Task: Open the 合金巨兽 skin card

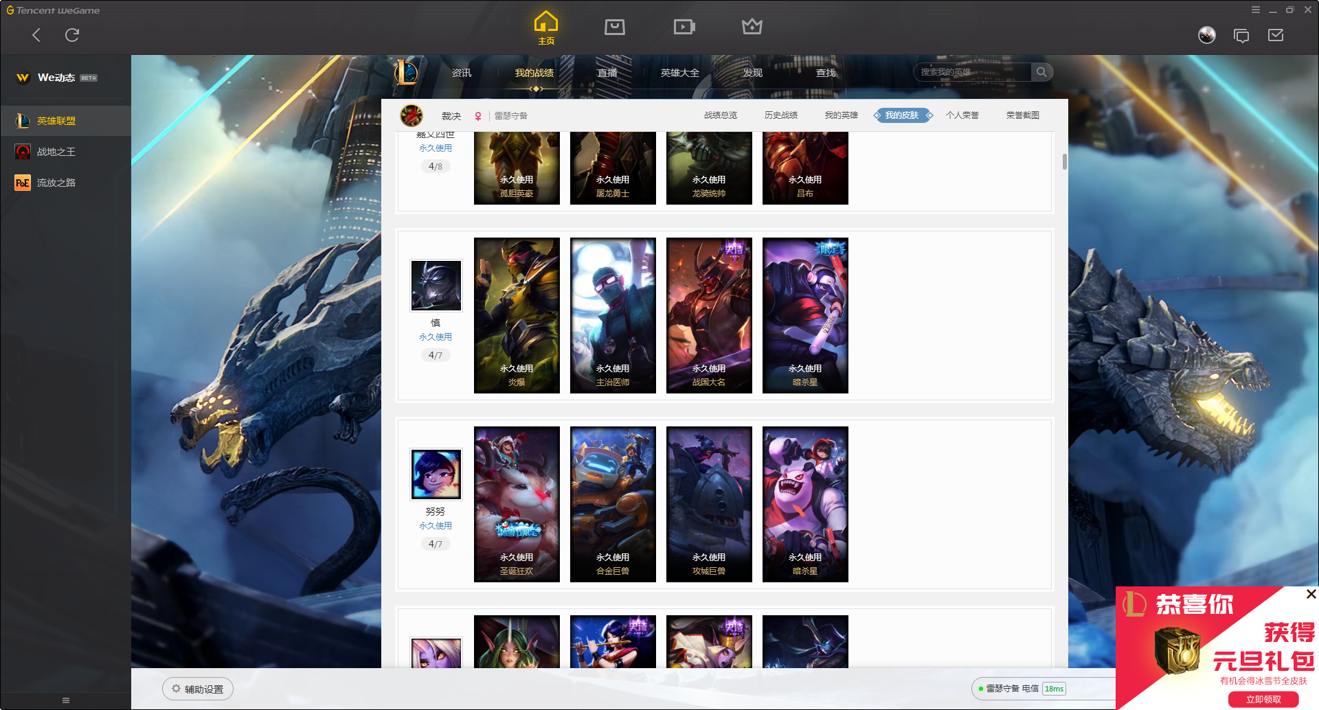Action: [x=613, y=505]
